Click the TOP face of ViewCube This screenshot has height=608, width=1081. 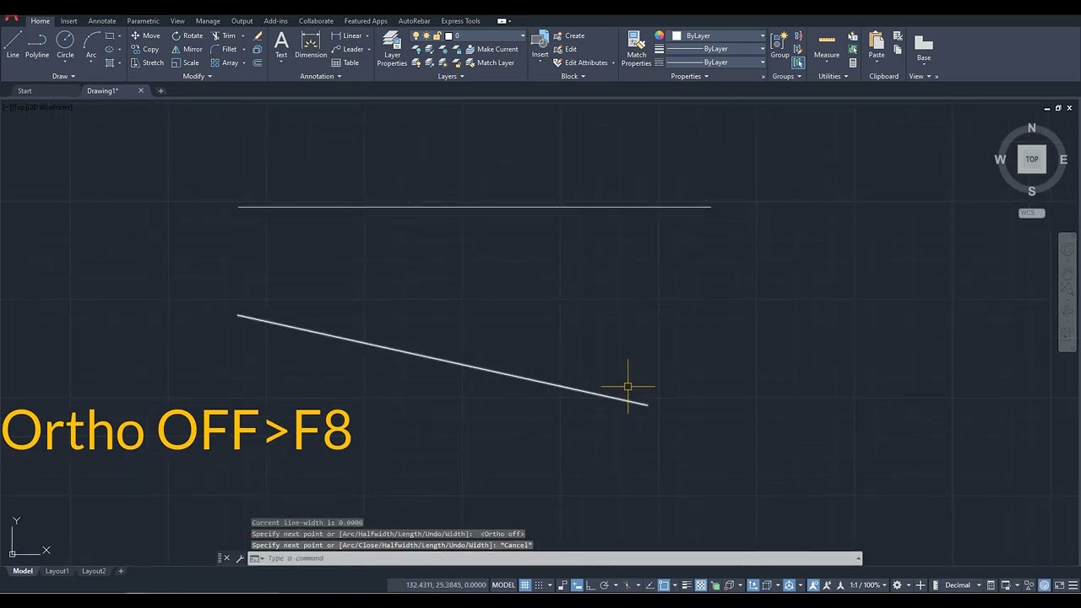1031,160
